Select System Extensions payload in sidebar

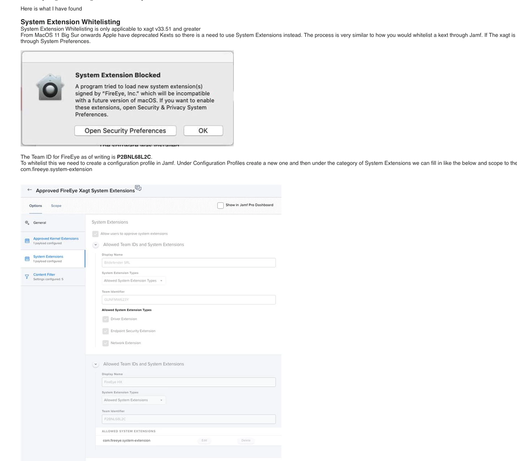click(x=53, y=259)
